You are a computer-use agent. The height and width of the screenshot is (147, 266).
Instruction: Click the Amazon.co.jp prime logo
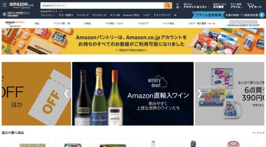coord(21,5)
